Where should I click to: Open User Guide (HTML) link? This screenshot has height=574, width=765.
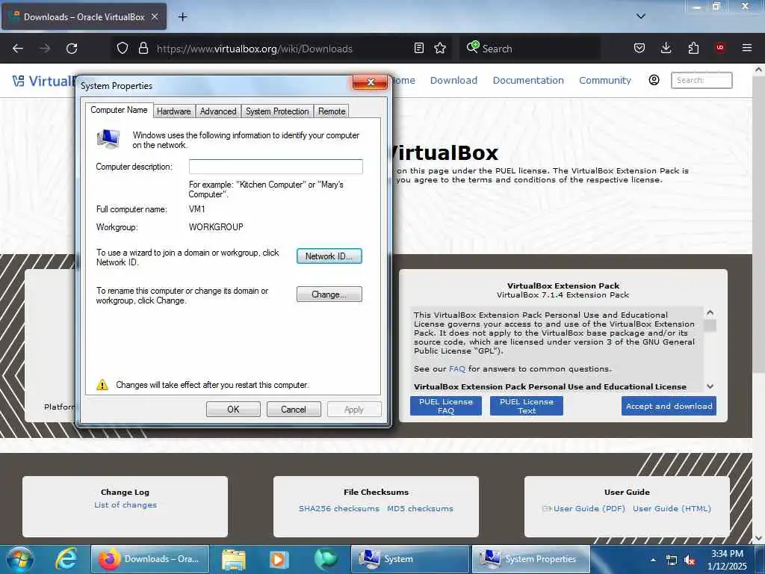[x=672, y=508]
